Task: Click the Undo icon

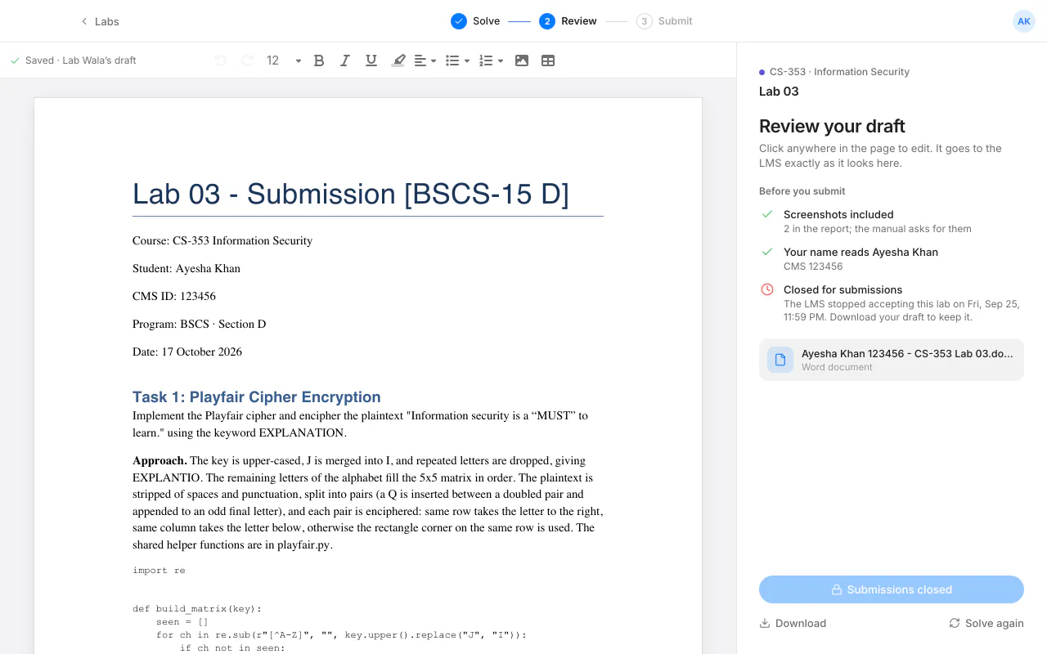Action: click(220, 60)
